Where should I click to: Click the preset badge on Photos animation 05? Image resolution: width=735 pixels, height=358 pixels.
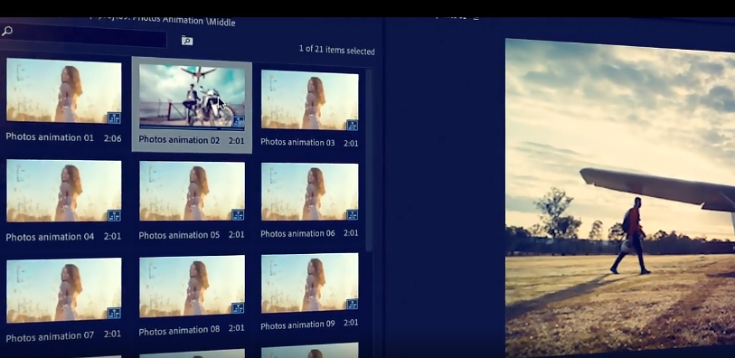coord(238,214)
